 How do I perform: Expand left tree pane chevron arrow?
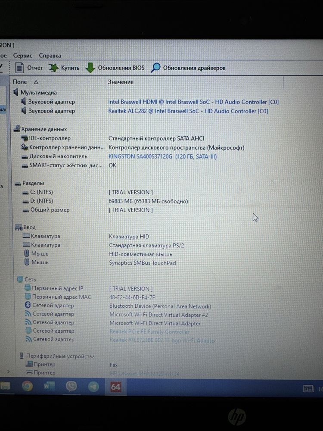pyautogui.click(x=8, y=372)
